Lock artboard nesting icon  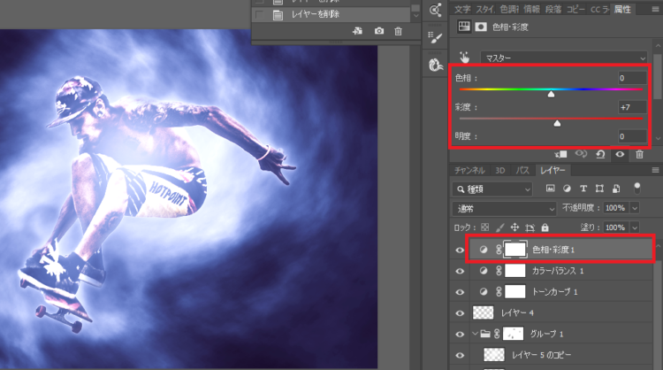[530, 227]
